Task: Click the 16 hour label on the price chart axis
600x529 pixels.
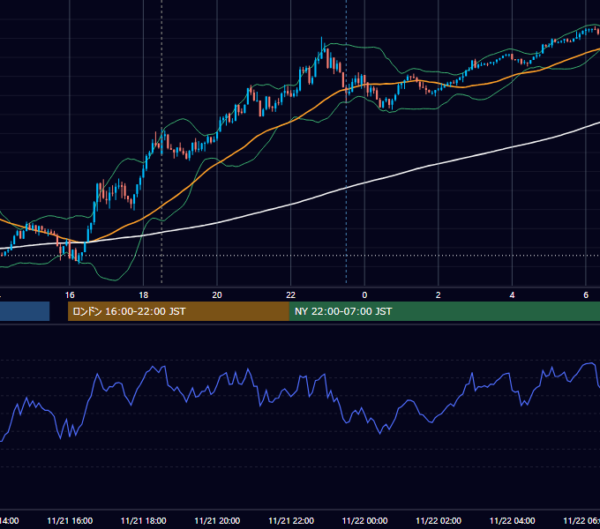Action: tap(70, 295)
